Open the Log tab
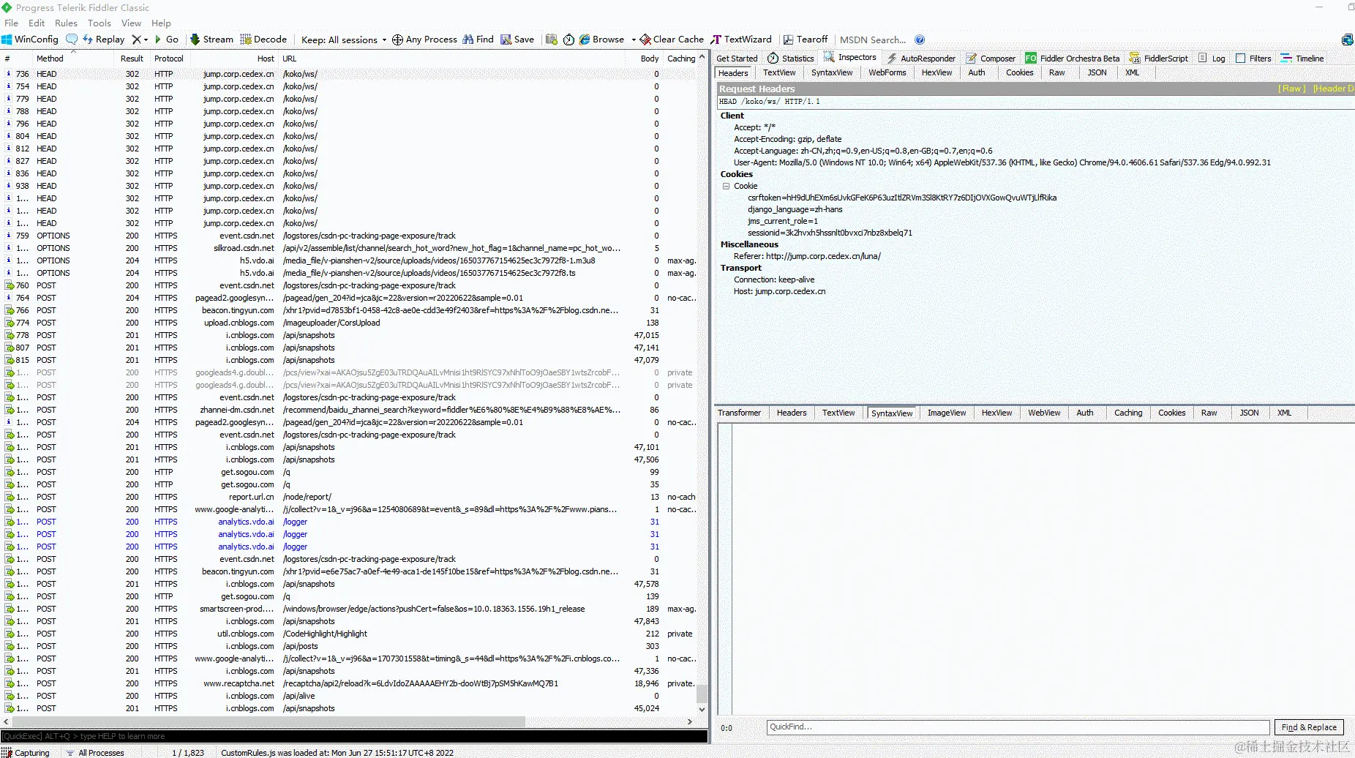Viewport: 1355px width, 758px height. click(1212, 59)
